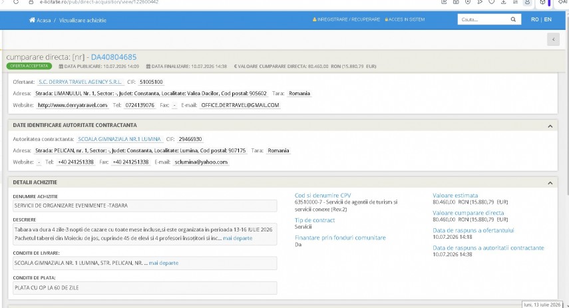Select the authority Tel +40 241251338
Screen dimensions: 569x308
(75, 162)
